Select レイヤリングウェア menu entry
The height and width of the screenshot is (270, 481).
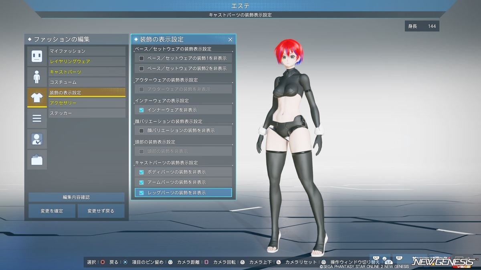(87, 62)
